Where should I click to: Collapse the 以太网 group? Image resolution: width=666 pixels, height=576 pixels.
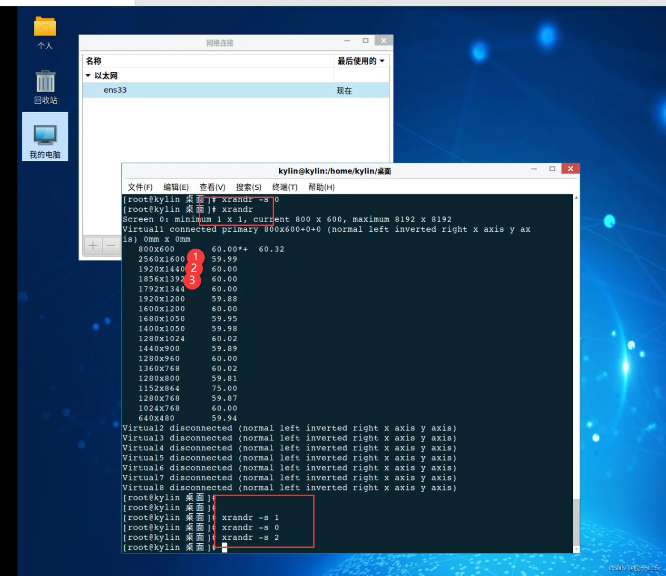tap(88, 76)
